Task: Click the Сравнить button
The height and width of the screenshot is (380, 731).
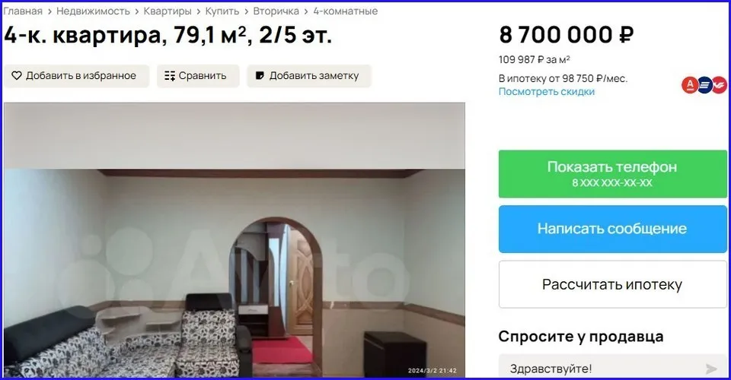Action: click(x=198, y=76)
